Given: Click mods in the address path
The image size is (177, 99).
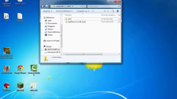Looking at the screenshot, I should 69,6.
